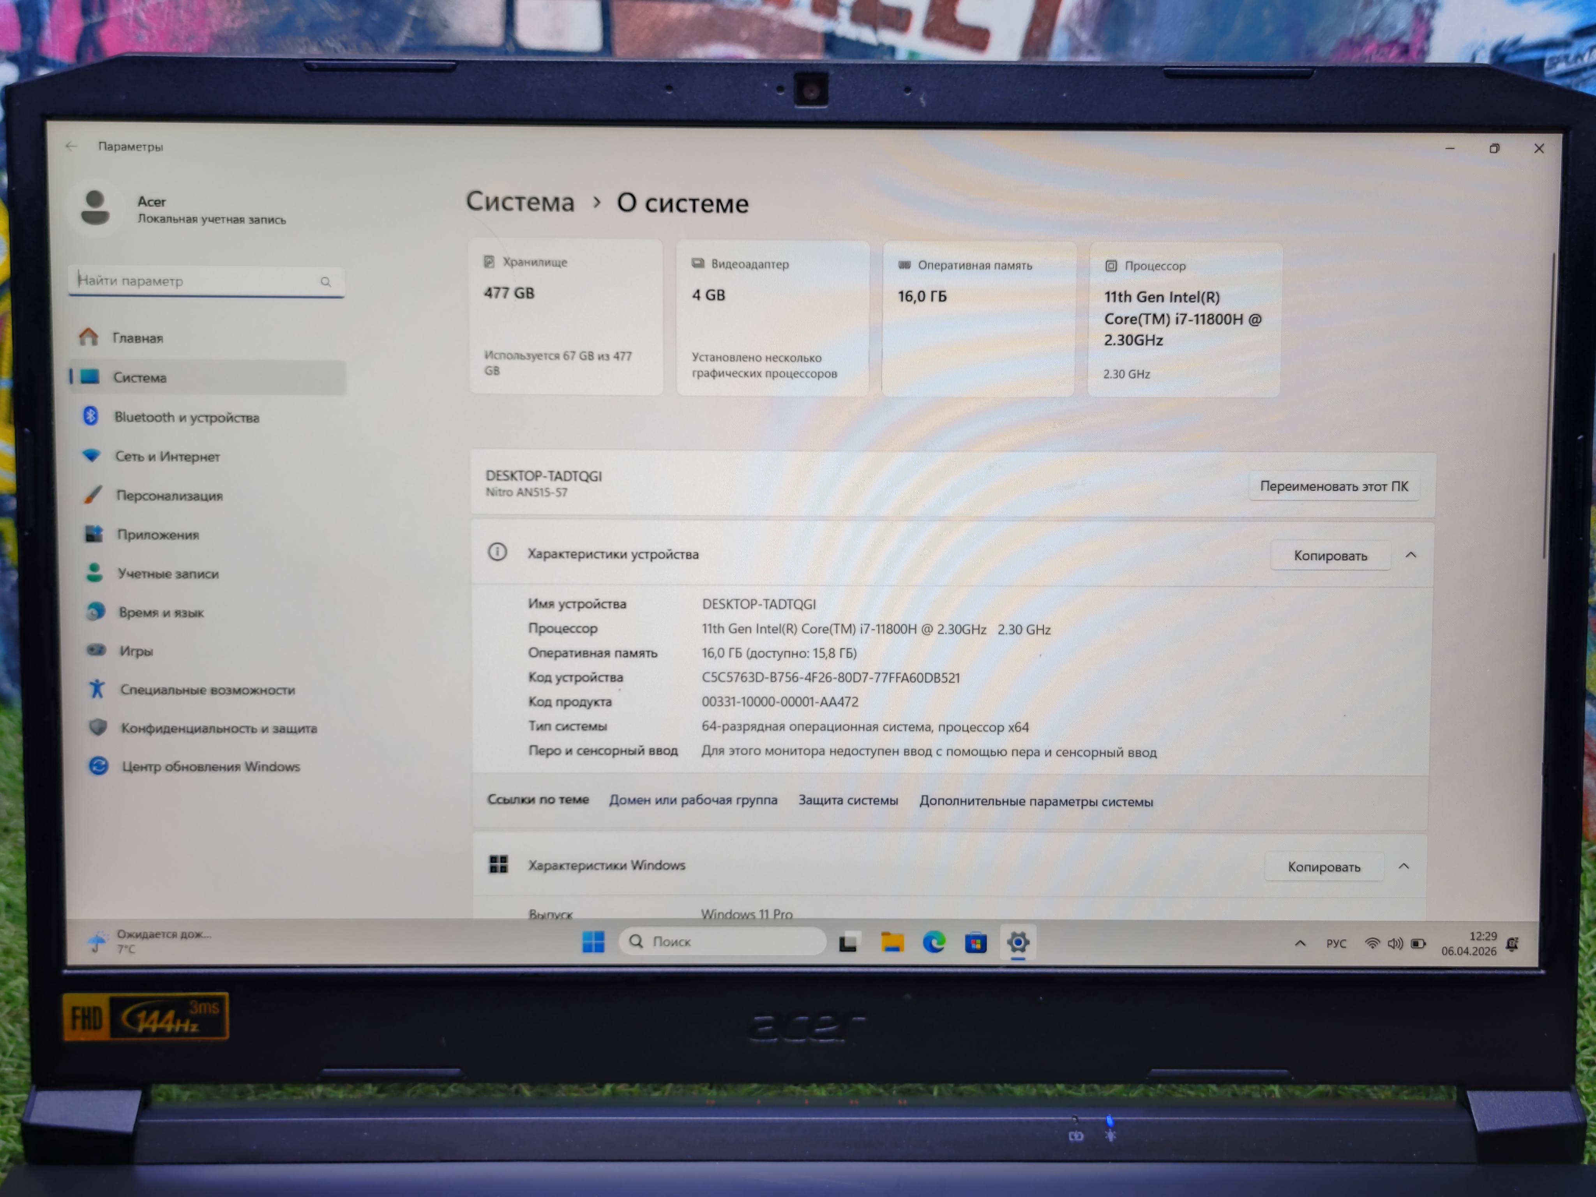Open Дополнительные параметры системы link
The width and height of the screenshot is (1596, 1197).
pos(1035,802)
